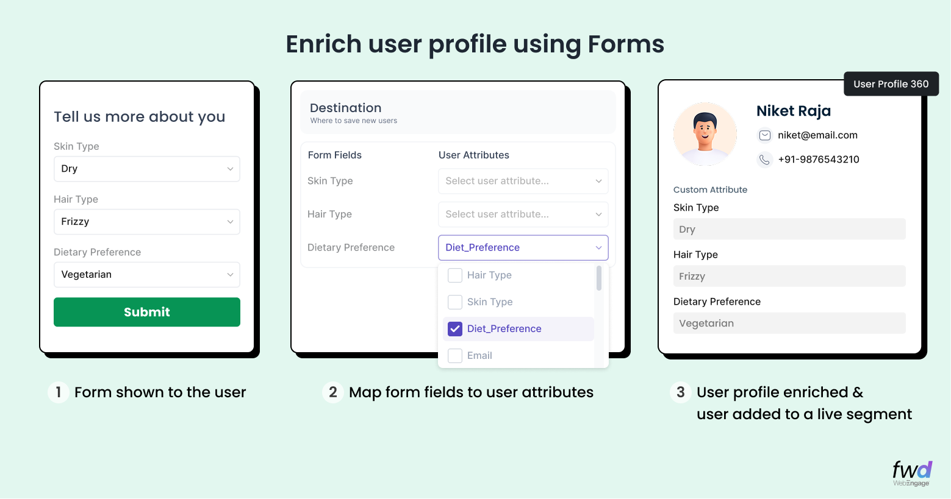
Task: Open the Skin Type dropdown showing Dry
Action: (147, 169)
